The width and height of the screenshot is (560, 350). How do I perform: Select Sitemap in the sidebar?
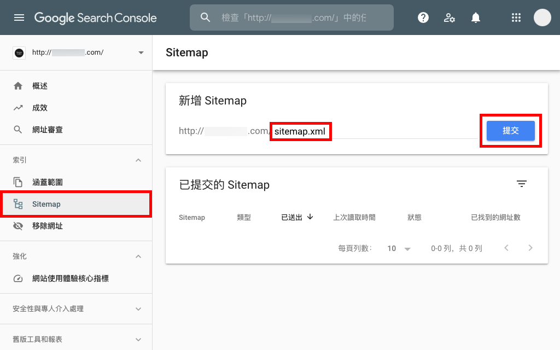click(76, 204)
